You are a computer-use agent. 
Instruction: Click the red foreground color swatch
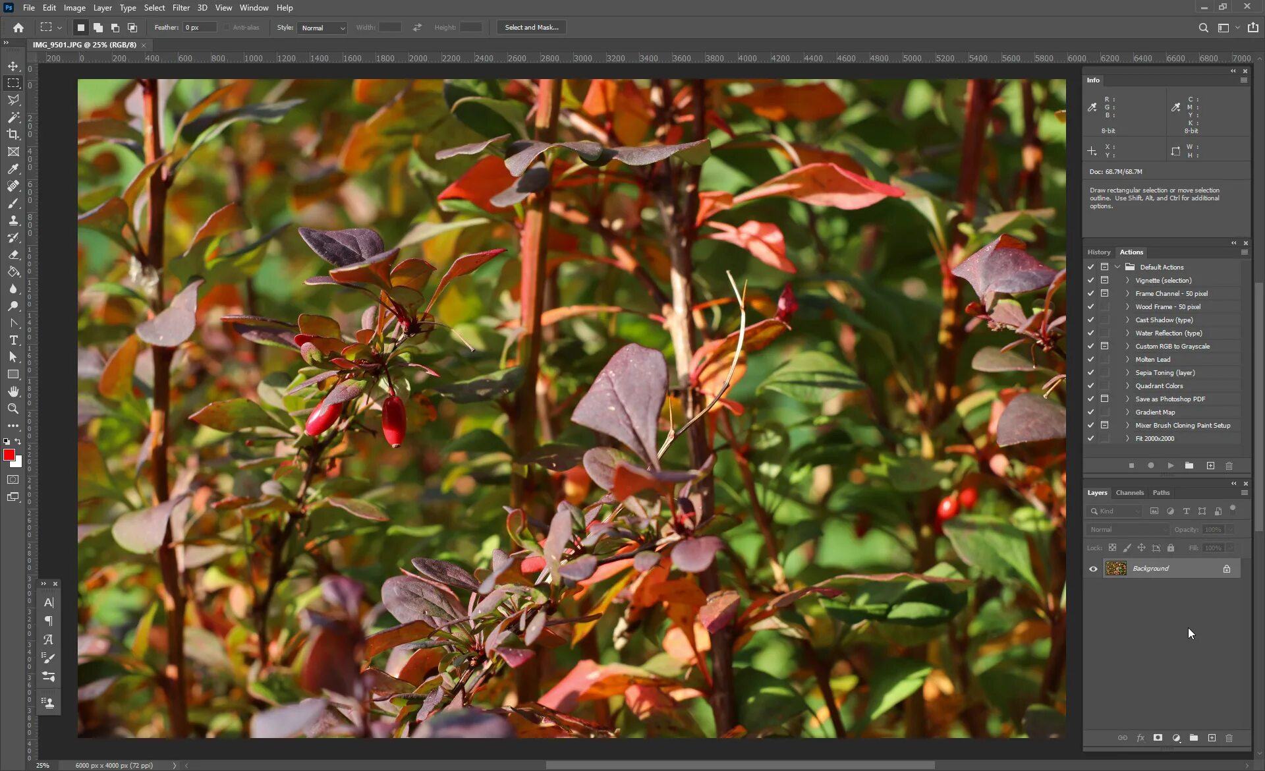(9, 455)
